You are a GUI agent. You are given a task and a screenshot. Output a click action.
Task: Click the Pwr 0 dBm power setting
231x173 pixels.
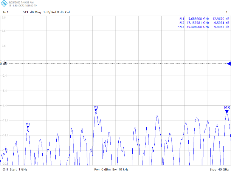point(102,169)
